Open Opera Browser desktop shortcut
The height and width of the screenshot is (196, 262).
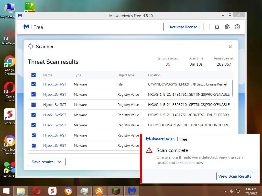click(10, 92)
